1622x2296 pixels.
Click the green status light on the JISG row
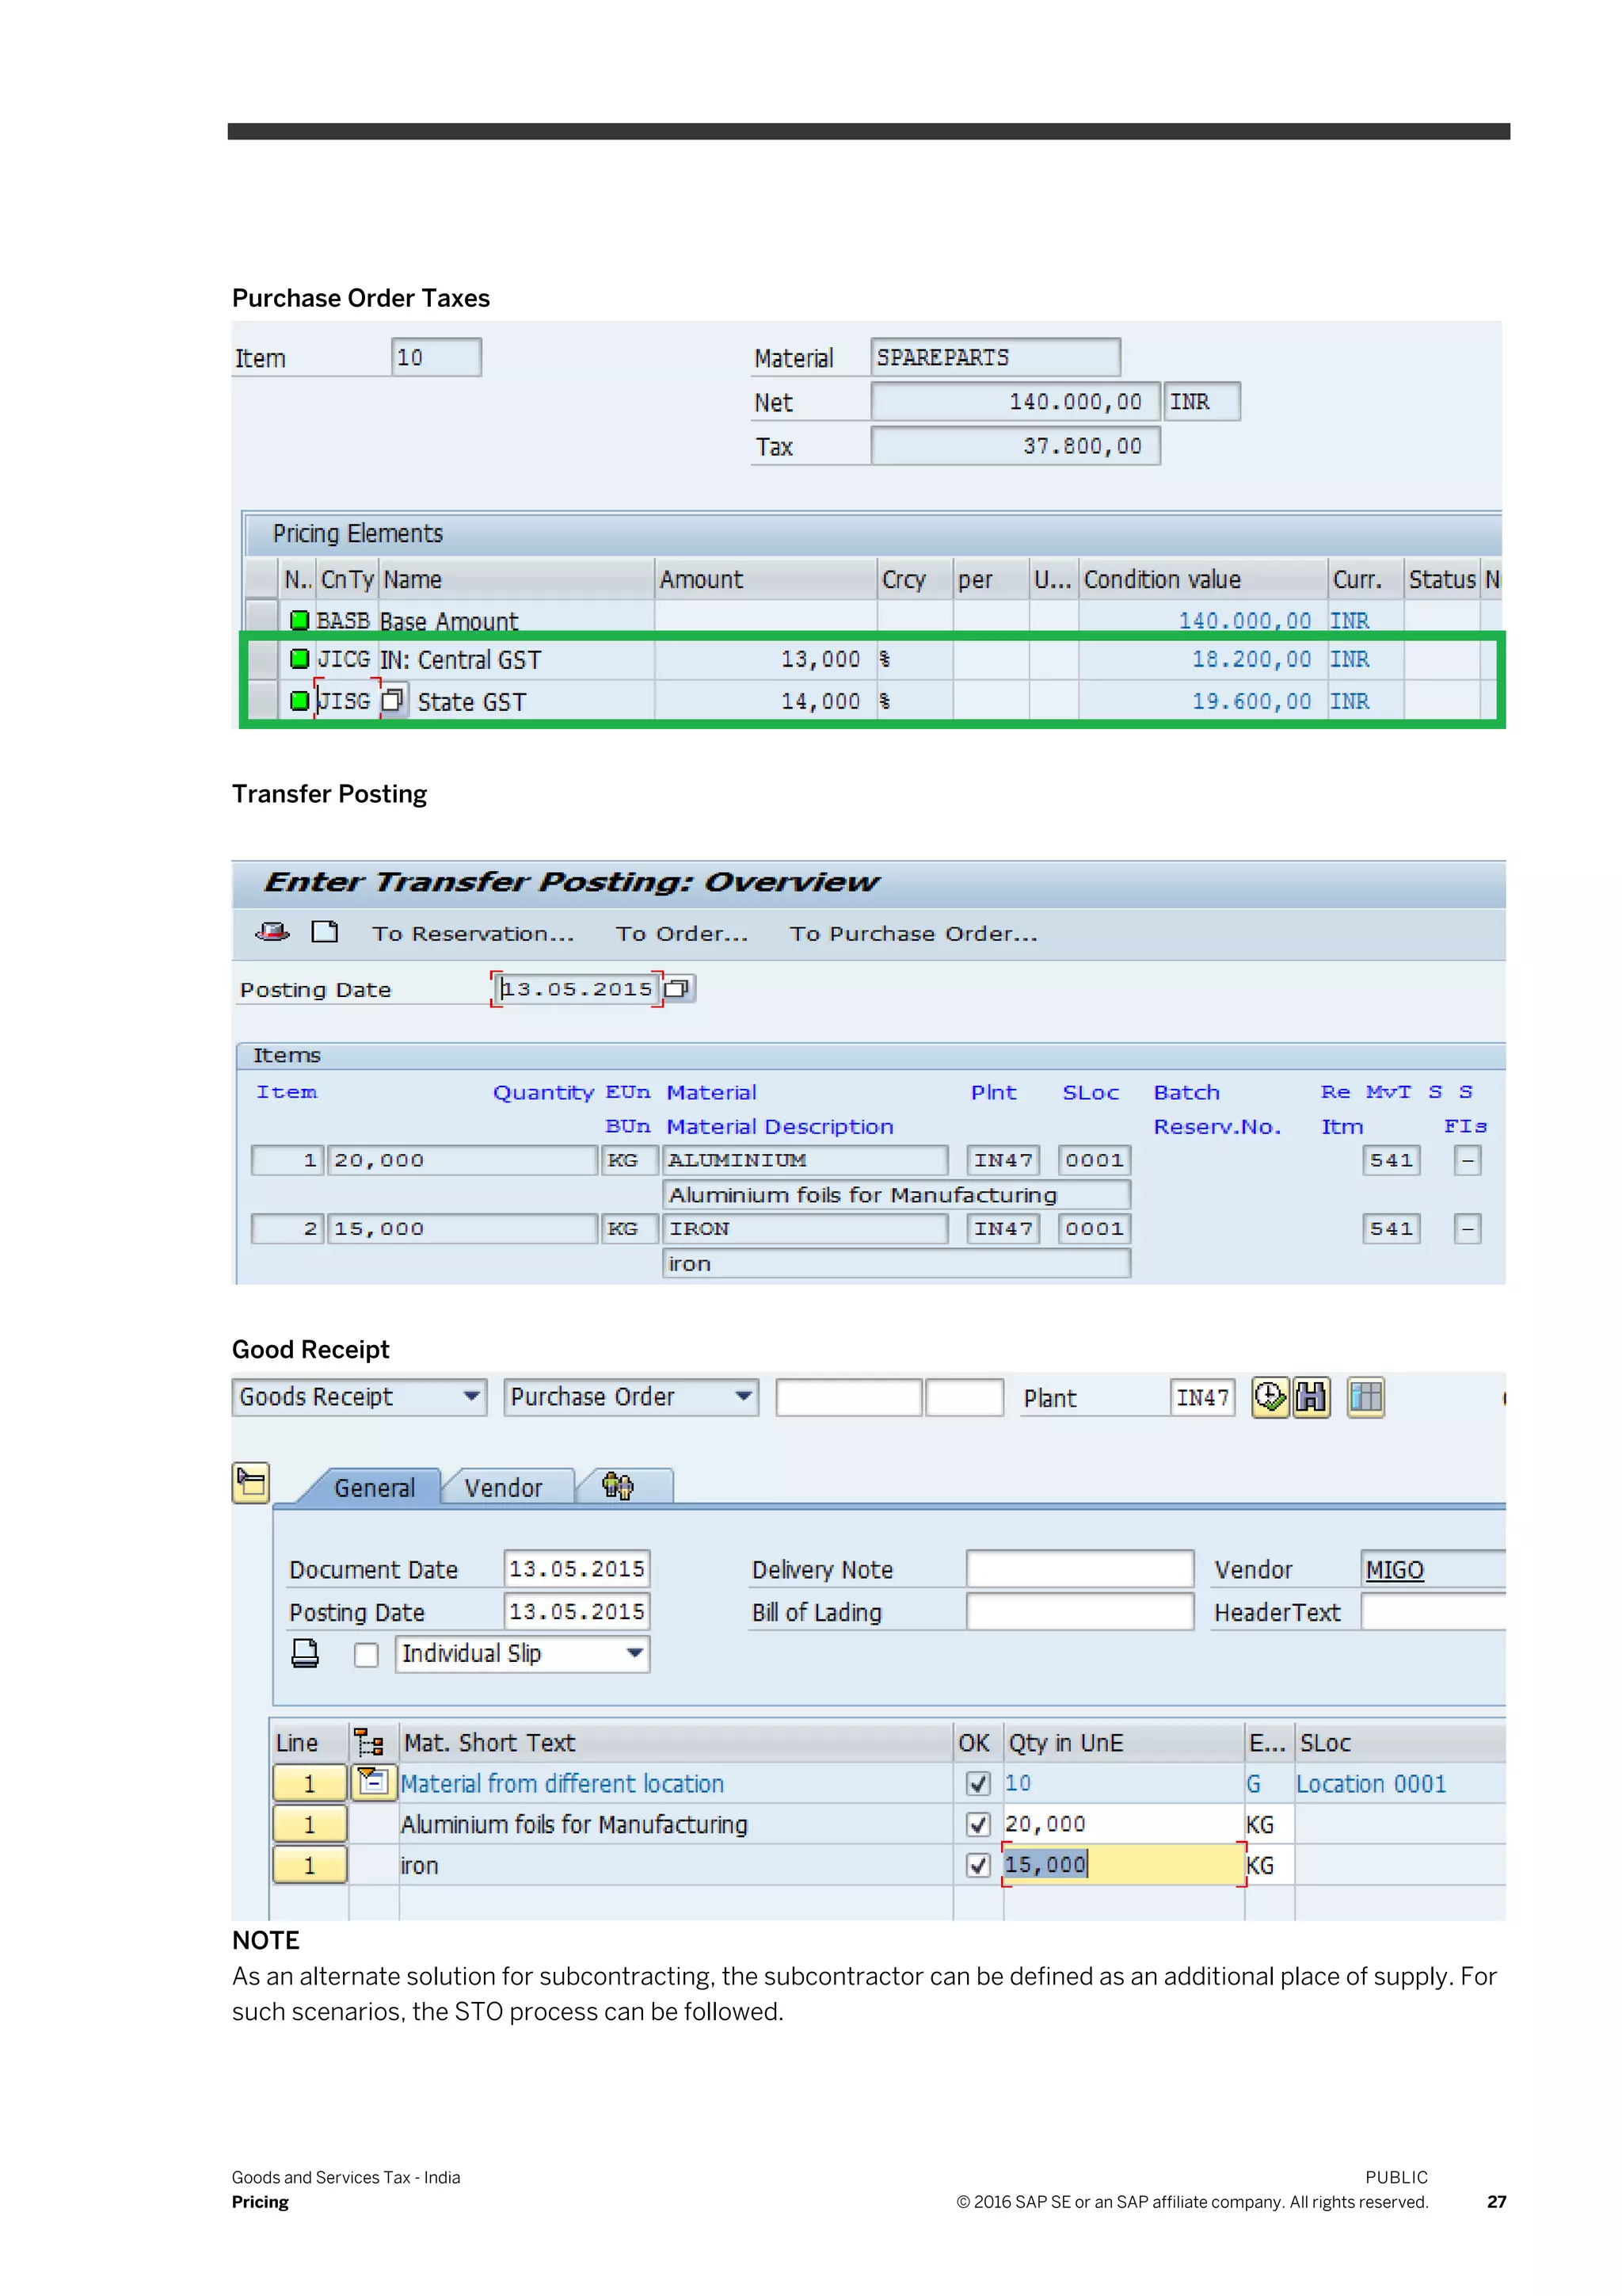pyautogui.click(x=299, y=700)
